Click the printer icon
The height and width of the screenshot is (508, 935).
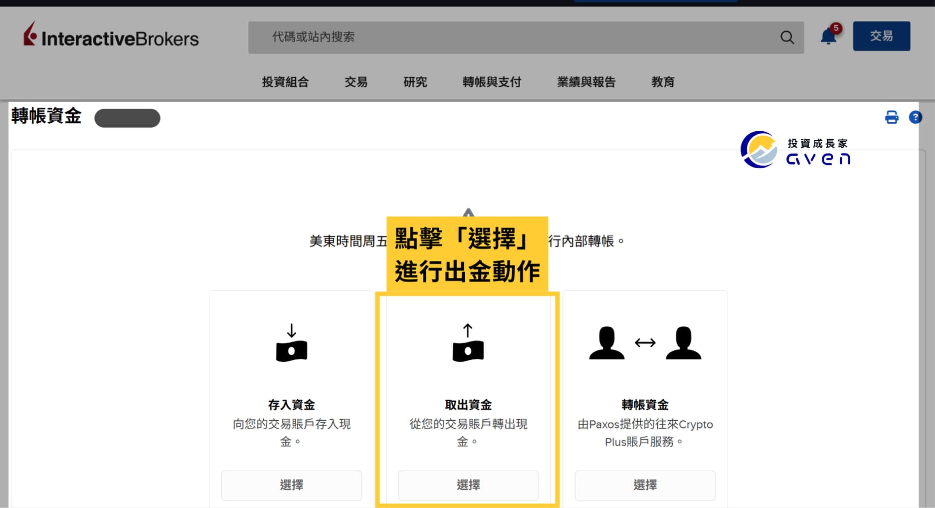(x=892, y=117)
